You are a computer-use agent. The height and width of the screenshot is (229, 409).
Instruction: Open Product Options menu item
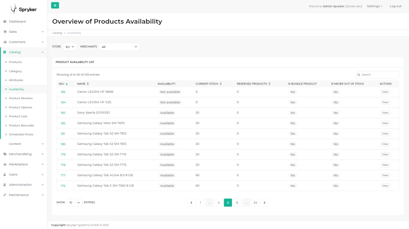20,107
